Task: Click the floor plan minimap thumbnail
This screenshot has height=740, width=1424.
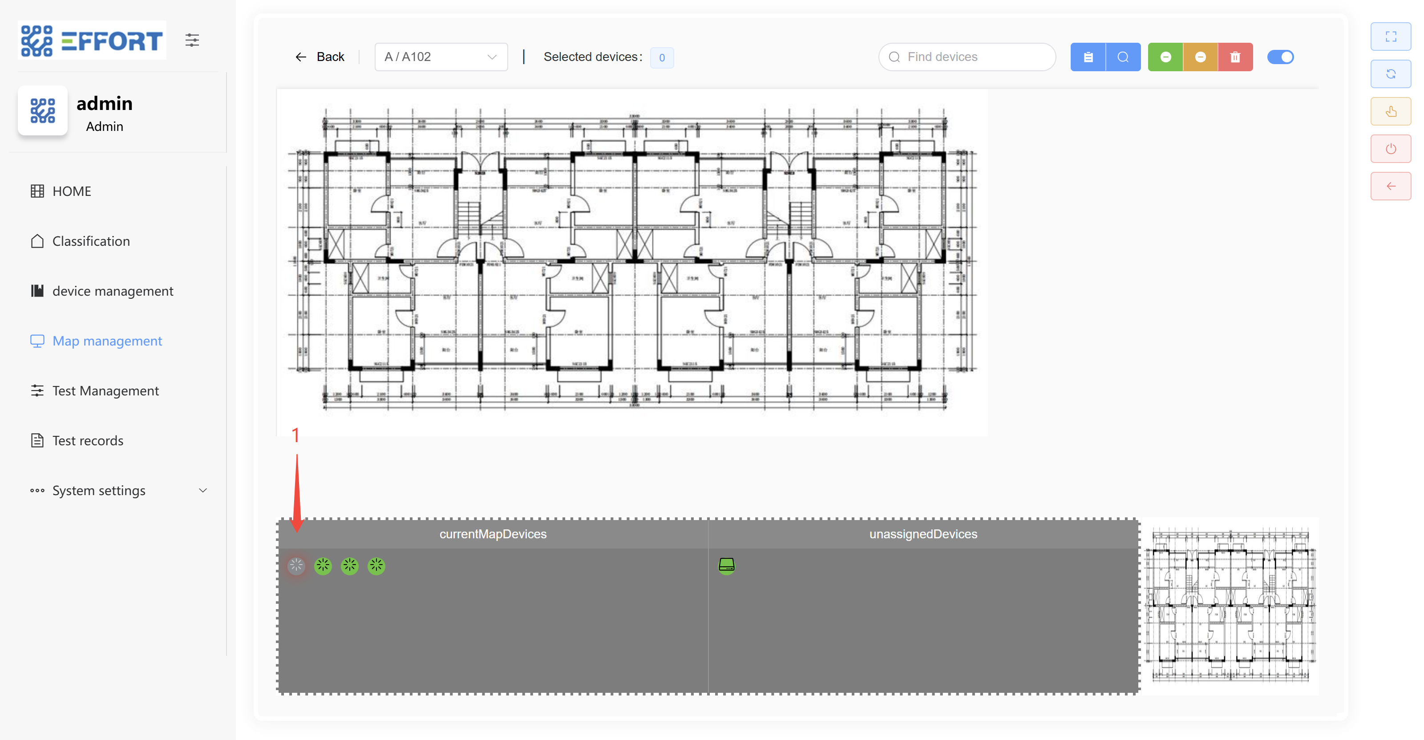Action: [x=1230, y=605]
